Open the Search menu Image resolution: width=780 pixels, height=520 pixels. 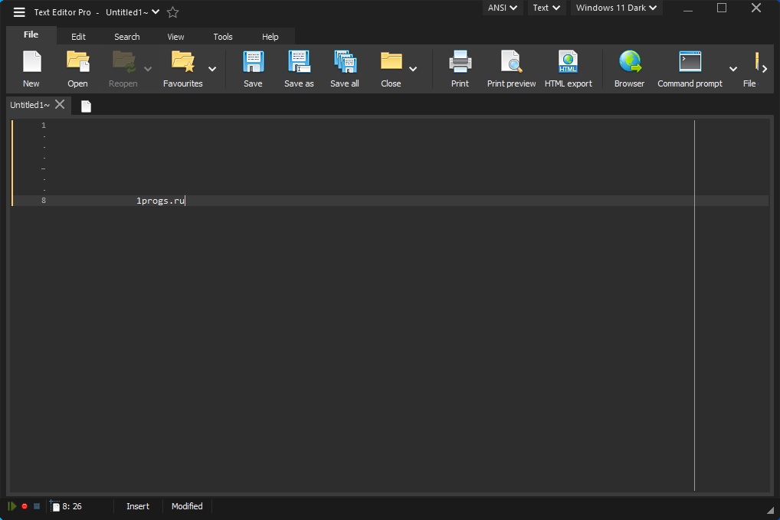tap(126, 36)
